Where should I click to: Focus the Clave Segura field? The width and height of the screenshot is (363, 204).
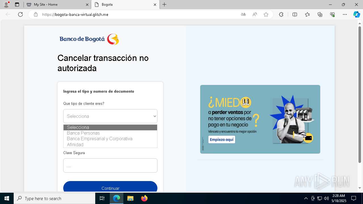click(x=110, y=165)
